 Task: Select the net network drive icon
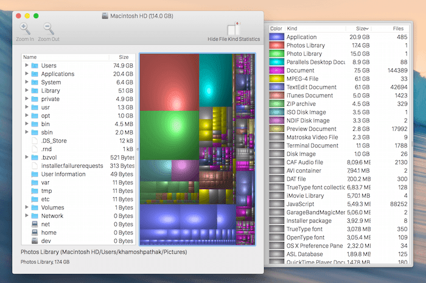[x=35, y=224]
